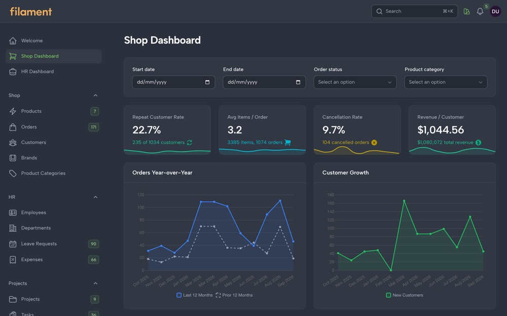Click the cart icon beside 1074 orders
The width and height of the screenshot is (507, 316).
point(287,143)
